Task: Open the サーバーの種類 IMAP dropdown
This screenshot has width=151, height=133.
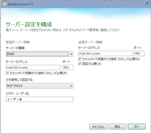Action: (x=39, y=54)
